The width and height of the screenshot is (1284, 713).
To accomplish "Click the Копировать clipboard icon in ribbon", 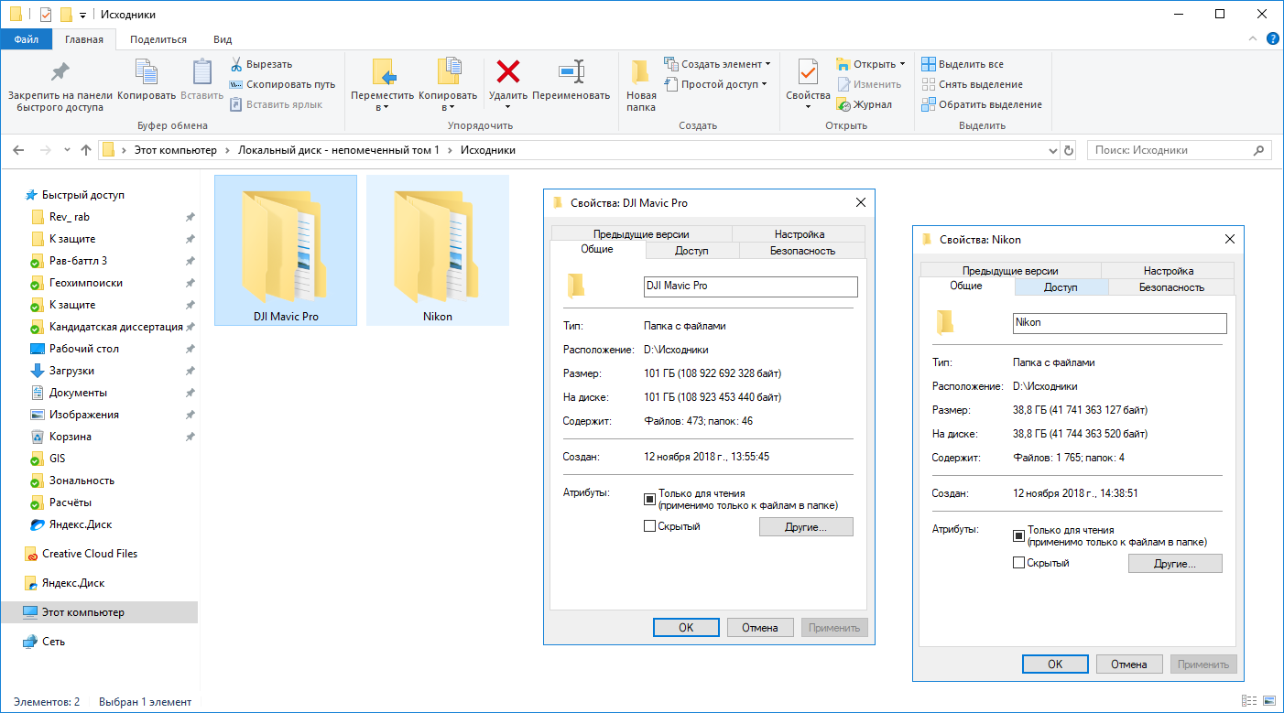I will [147, 80].
